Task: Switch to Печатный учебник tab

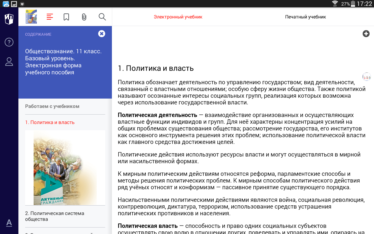Action: [x=305, y=17]
